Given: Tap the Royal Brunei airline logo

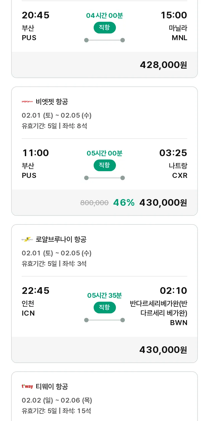Looking at the screenshot, I should coord(27,239).
